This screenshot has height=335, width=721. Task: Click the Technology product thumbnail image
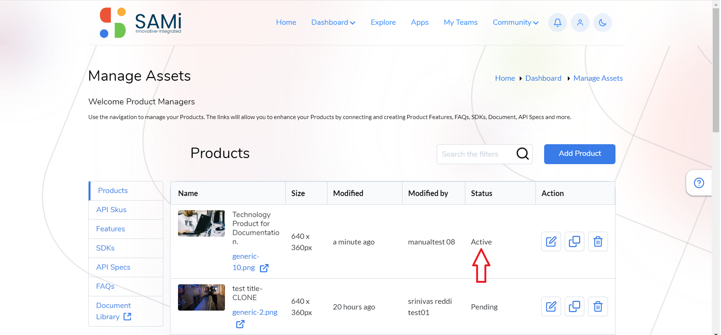click(x=201, y=223)
